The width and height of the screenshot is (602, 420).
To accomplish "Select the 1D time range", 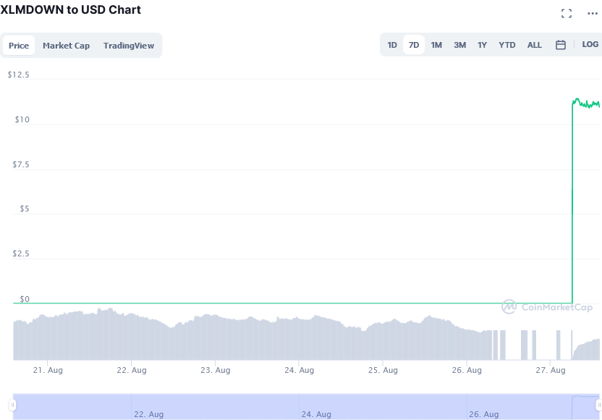I will (x=392, y=45).
